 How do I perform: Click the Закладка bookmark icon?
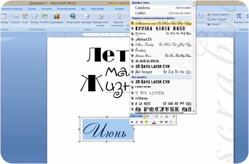point(86,18)
